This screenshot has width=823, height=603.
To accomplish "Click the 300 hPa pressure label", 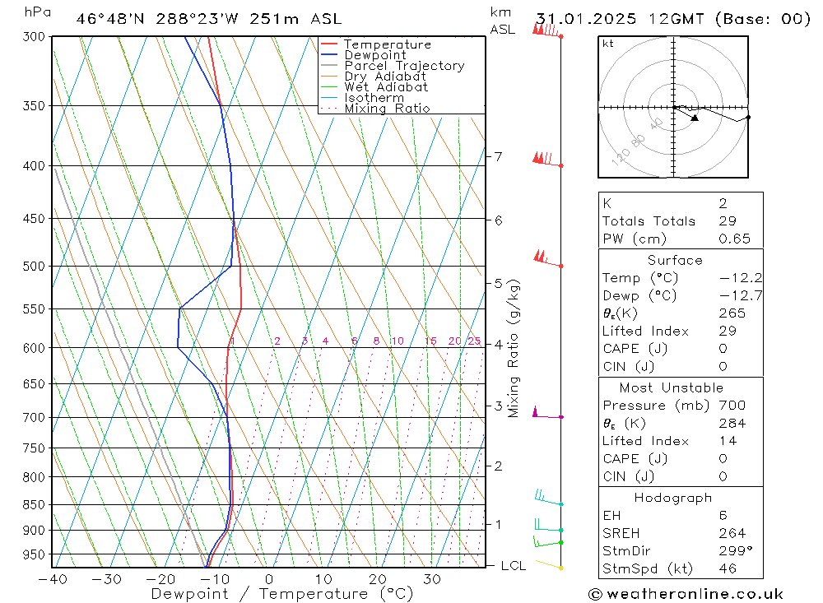I will [34, 37].
